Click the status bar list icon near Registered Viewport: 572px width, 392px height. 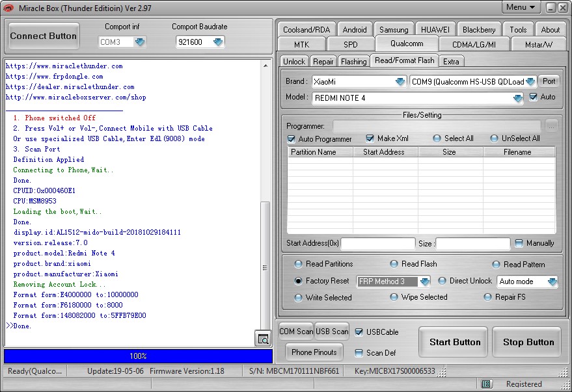(486, 384)
